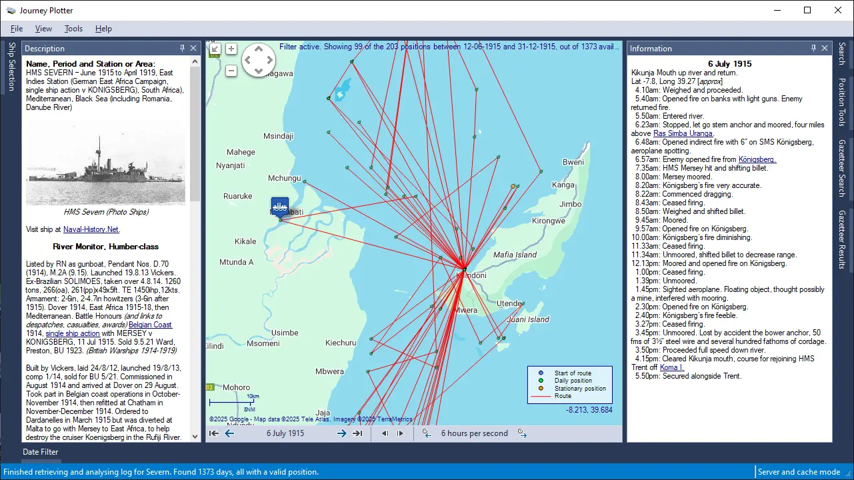Go to the previous day

click(229, 433)
